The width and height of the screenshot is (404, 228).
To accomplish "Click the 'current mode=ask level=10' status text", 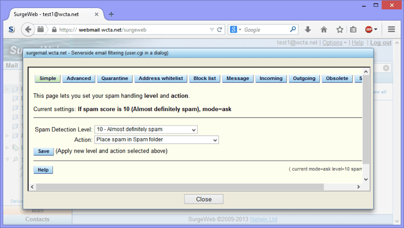I will [325, 169].
